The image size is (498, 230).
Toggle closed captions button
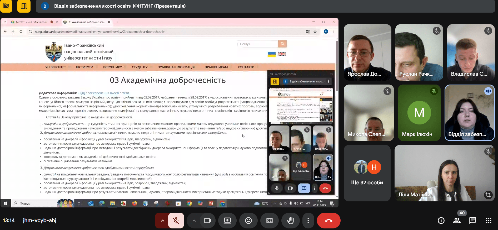pyautogui.click(x=269, y=221)
